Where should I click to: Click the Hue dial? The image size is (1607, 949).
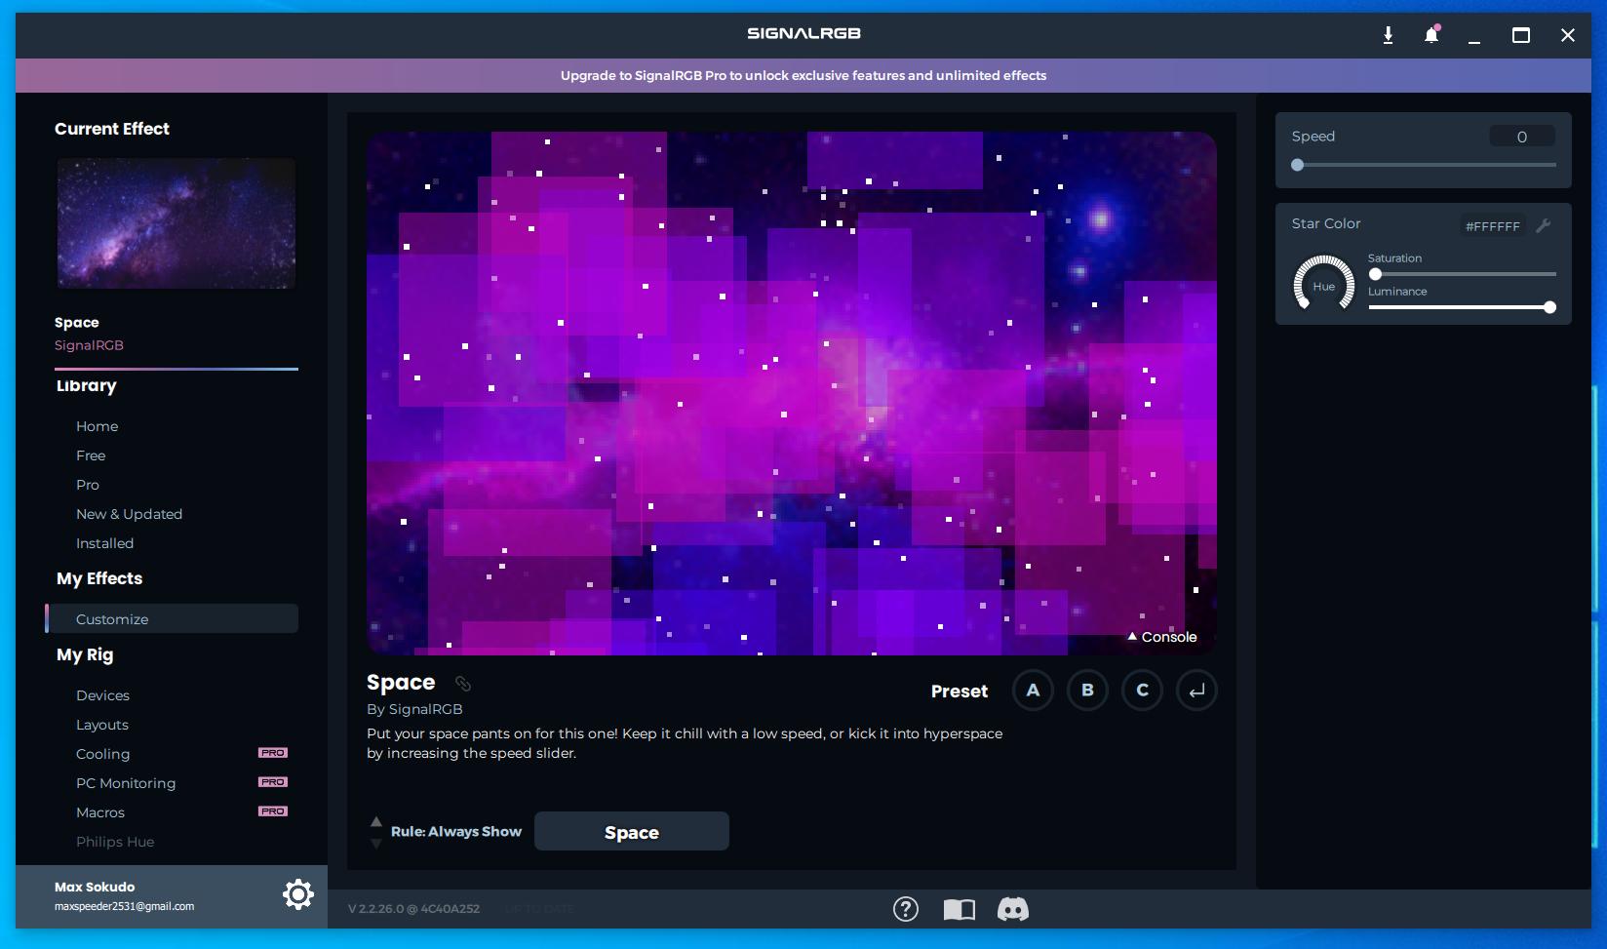pos(1323,284)
